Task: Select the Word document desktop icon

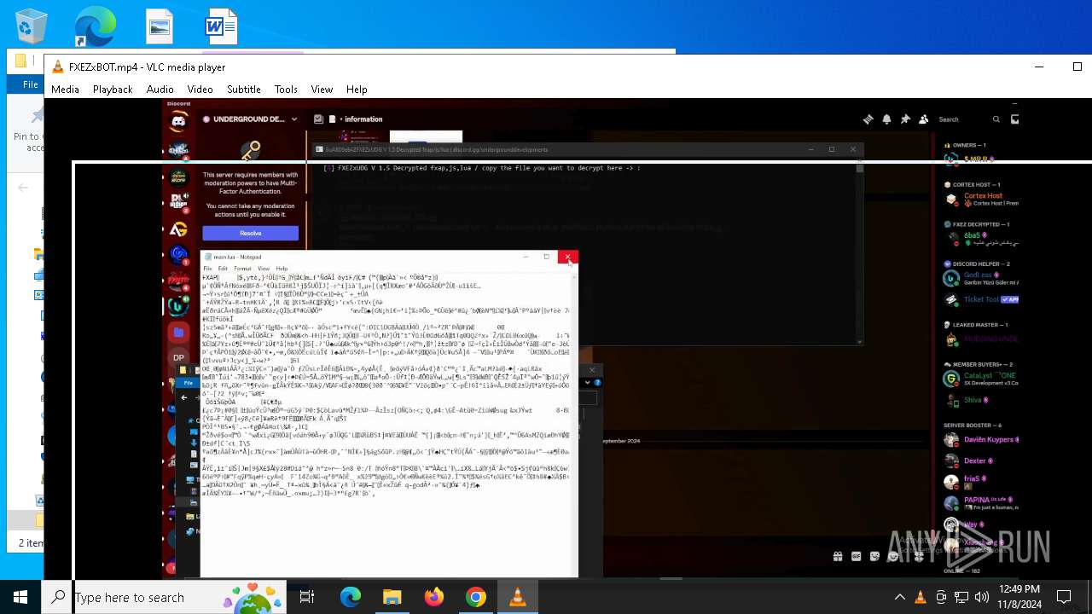Action: pyautogui.click(x=220, y=26)
